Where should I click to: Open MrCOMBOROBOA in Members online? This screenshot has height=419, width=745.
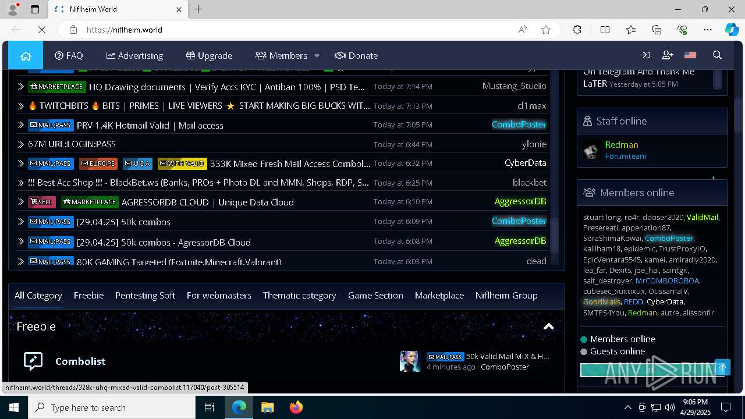click(x=667, y=280)
